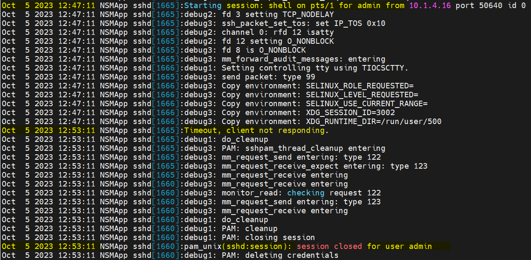Click the TIOCSCTTY. word

pyautogui.click(x=385, y=68)
